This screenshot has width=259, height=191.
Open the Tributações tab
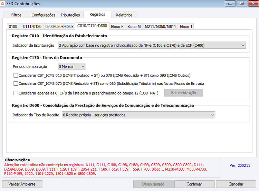(70, 15)
